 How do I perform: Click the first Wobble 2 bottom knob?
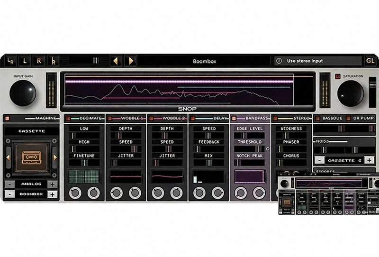[x=158, y=193]
